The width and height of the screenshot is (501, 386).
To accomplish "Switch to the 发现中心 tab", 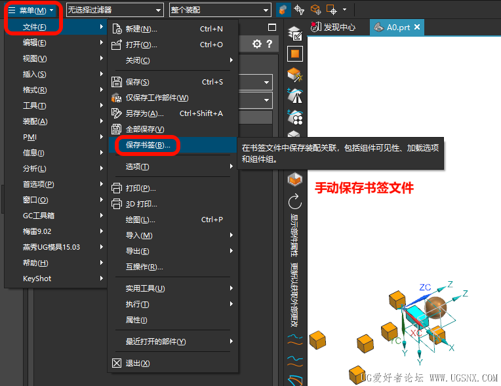I will coord(333,28).
